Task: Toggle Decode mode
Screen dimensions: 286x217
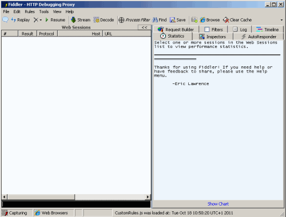Action: click(104, 20)
